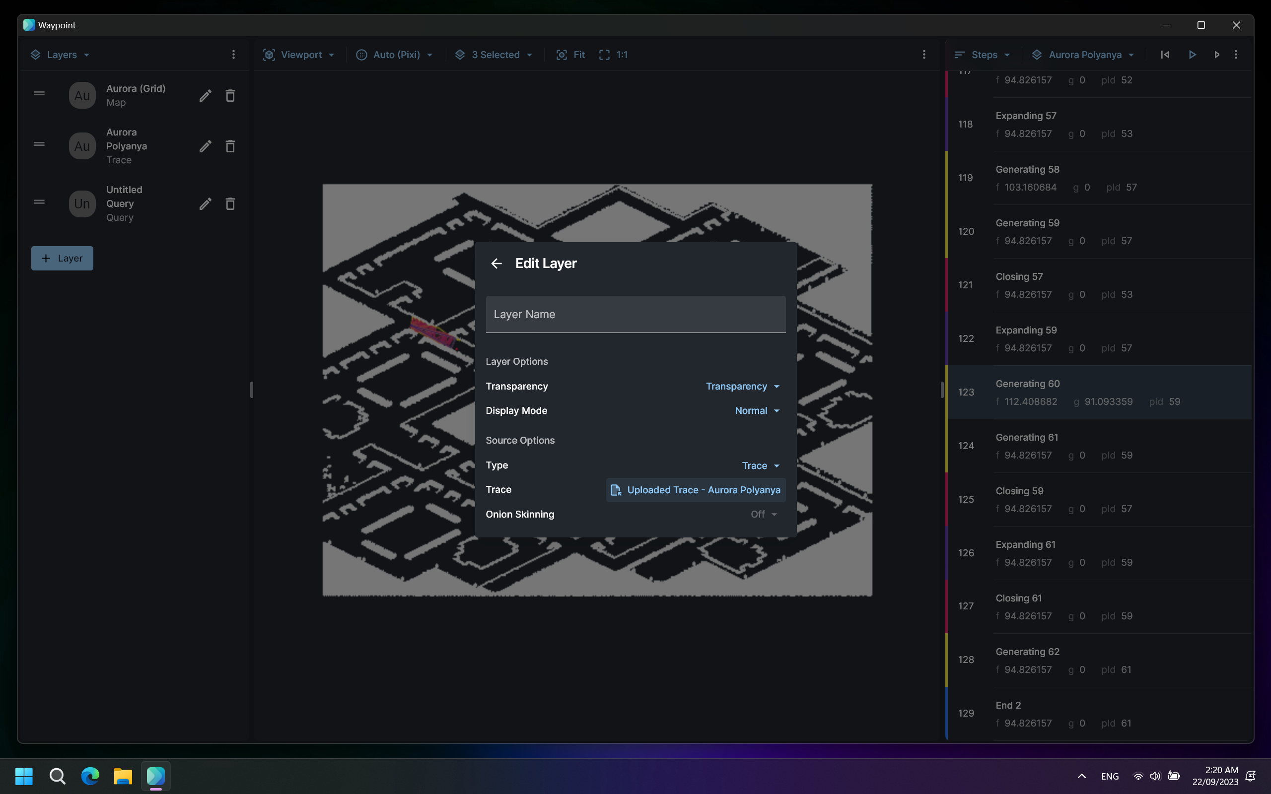The height and width of the screenshot is (794, 1271).
Task: Select step 118 Expanding 57
Action: click(1100, 125)
